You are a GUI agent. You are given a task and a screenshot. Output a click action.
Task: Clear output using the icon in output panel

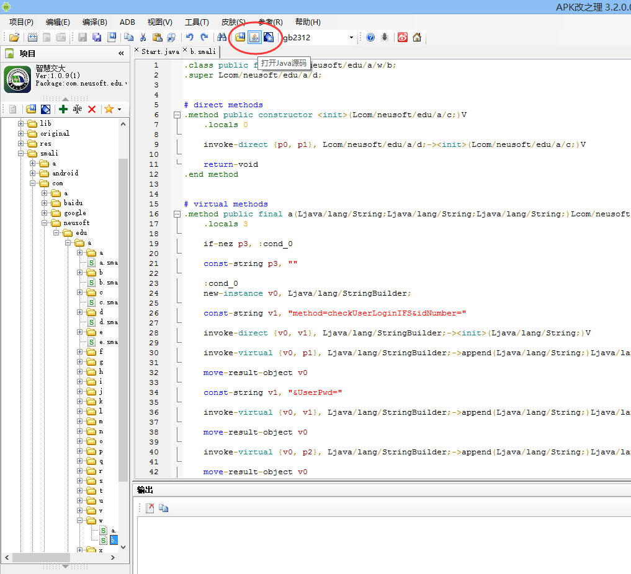tap(150, 508)
